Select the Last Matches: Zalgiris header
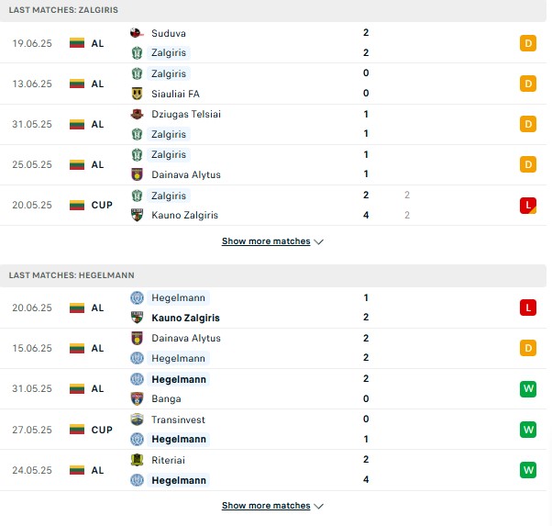 [x=63, y=10]
